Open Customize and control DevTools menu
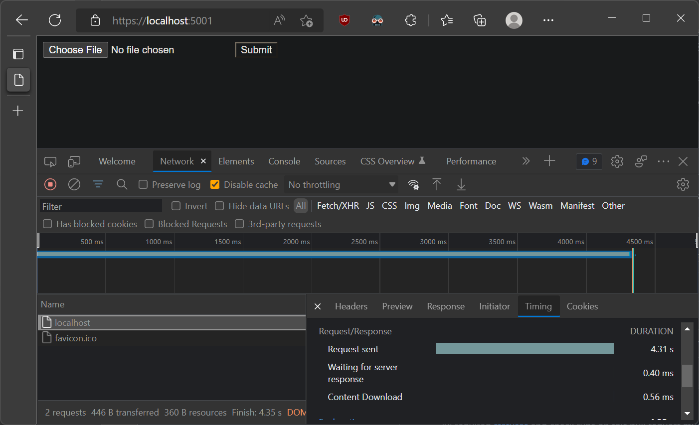The image size is (699, 425). 664,161
